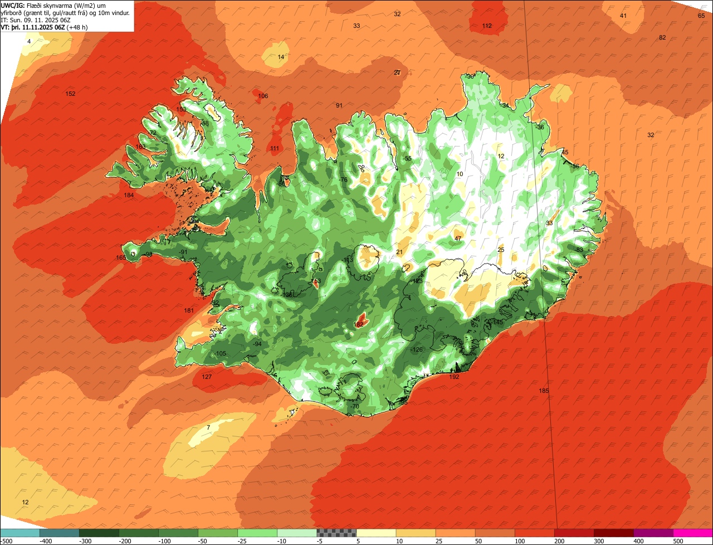The image size is (713, 545).
Task: Click the value 14 in the yellow patch
Action: click(x=281, y=57)
